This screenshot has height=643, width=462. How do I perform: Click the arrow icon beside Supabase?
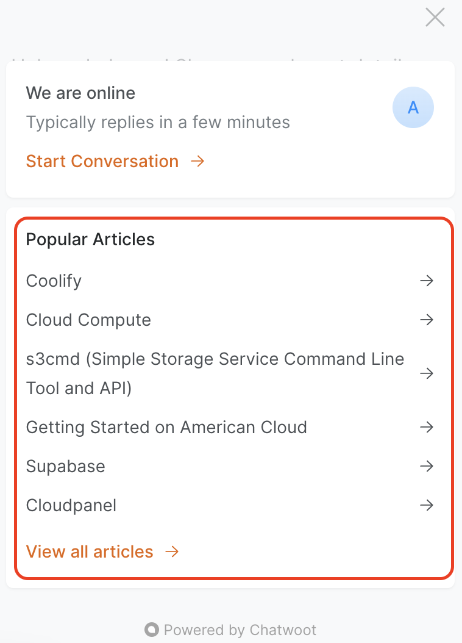pyautogui.click(x=427, y=466)
